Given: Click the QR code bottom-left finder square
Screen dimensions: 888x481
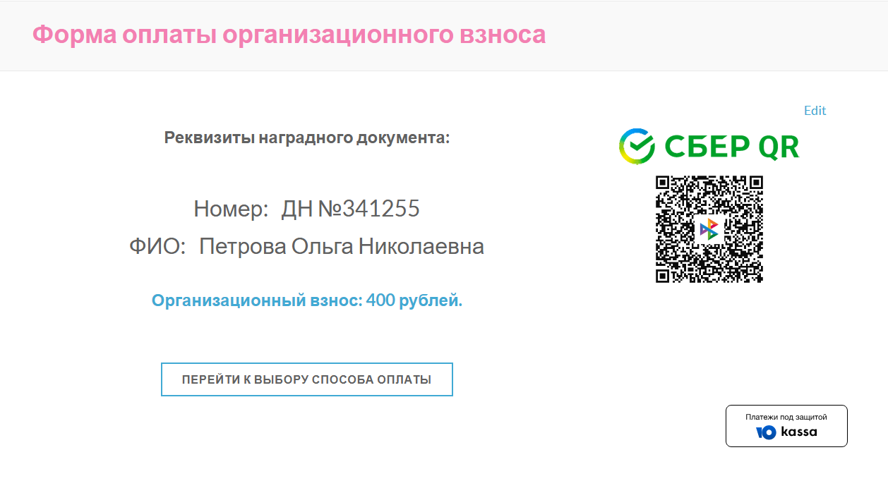Looking at the screenshot, I should click(x=663, y=276).
